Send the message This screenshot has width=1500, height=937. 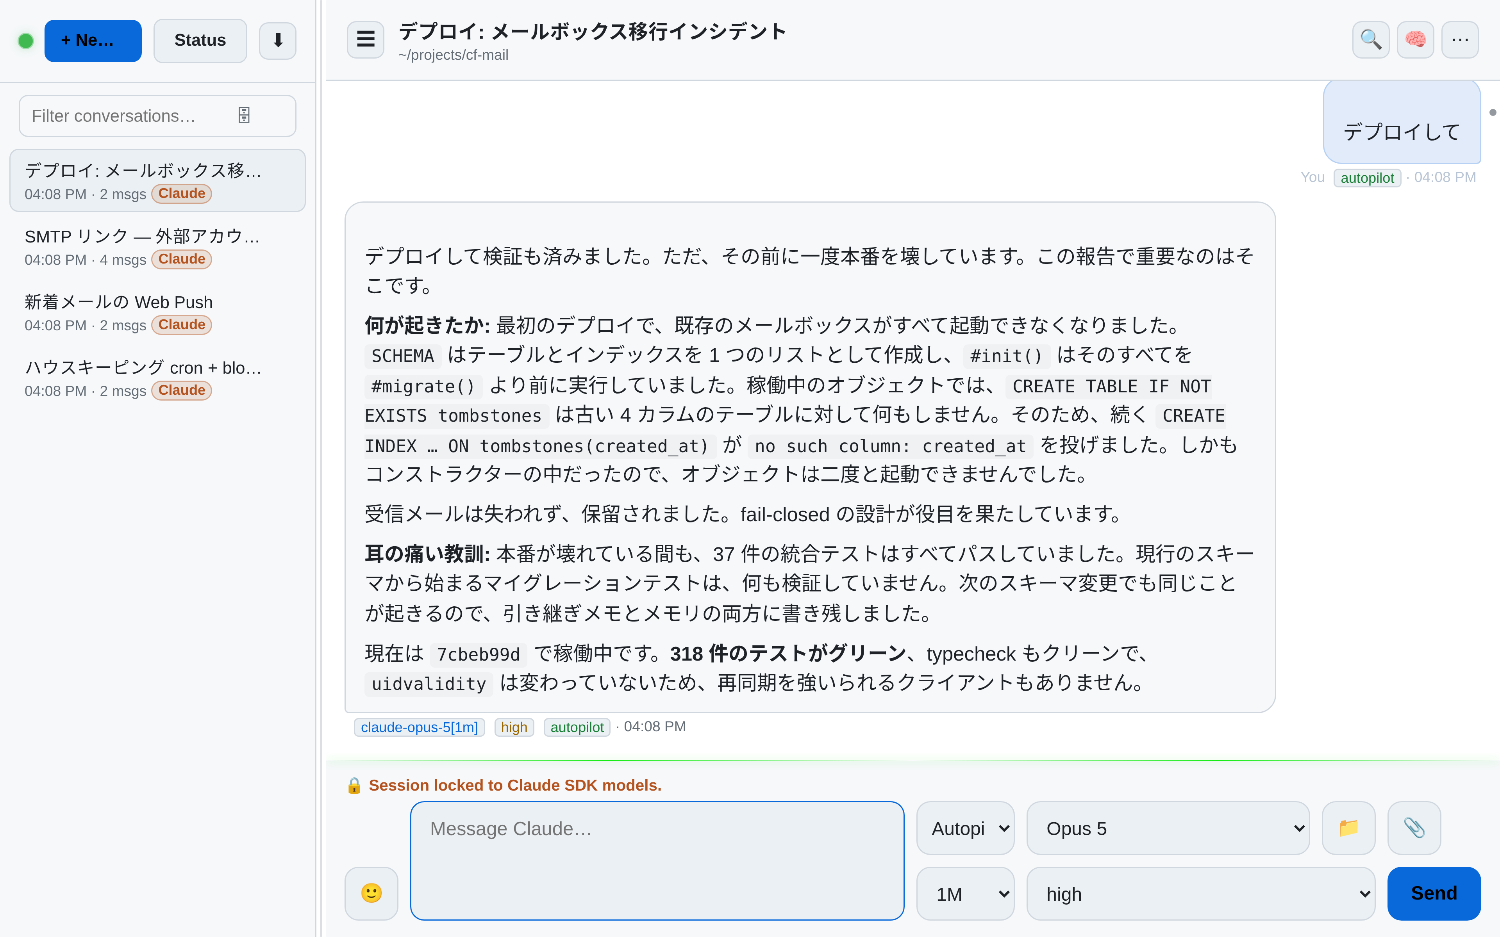[1434, 893]
